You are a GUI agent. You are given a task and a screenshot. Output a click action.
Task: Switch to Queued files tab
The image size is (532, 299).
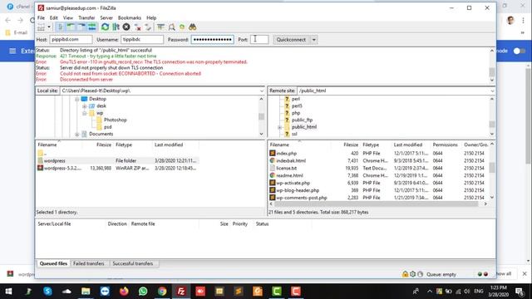click(53, 263)
